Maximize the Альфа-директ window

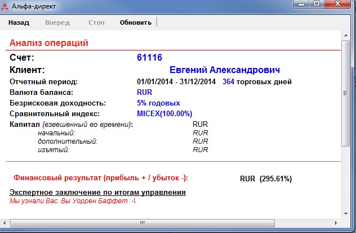[x=317, y=4]
